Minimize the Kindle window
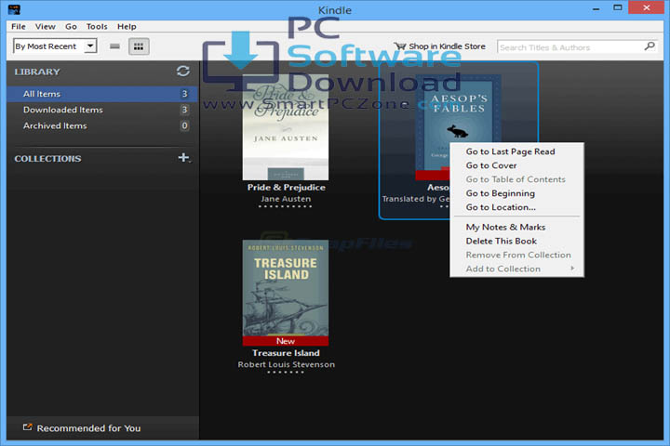Viewport: 670px width, 446px height. [596, 8]
